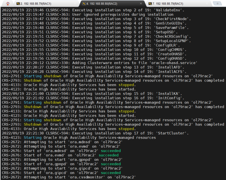Click the session icon on the RAC2 tab
This screenshot has height=180, width=226.
click(84, 4)
